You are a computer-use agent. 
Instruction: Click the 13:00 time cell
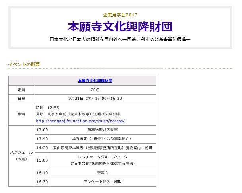[42, 130]
